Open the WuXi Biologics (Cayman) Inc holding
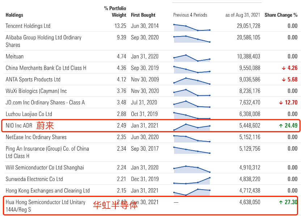 [x=36, y=91]
